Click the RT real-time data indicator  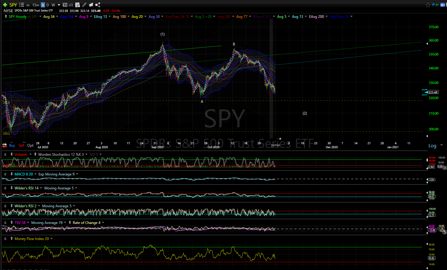click(x=437, y=5)
